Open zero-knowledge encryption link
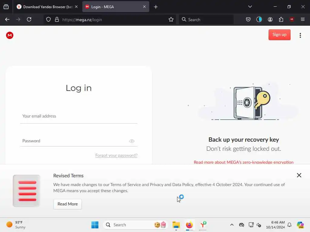310x232 pixels. coord(244,162)
